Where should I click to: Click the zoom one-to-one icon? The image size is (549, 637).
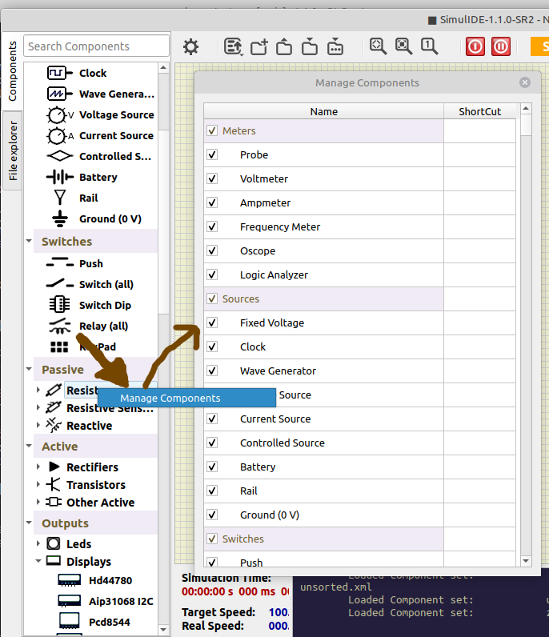coord(429,46)
